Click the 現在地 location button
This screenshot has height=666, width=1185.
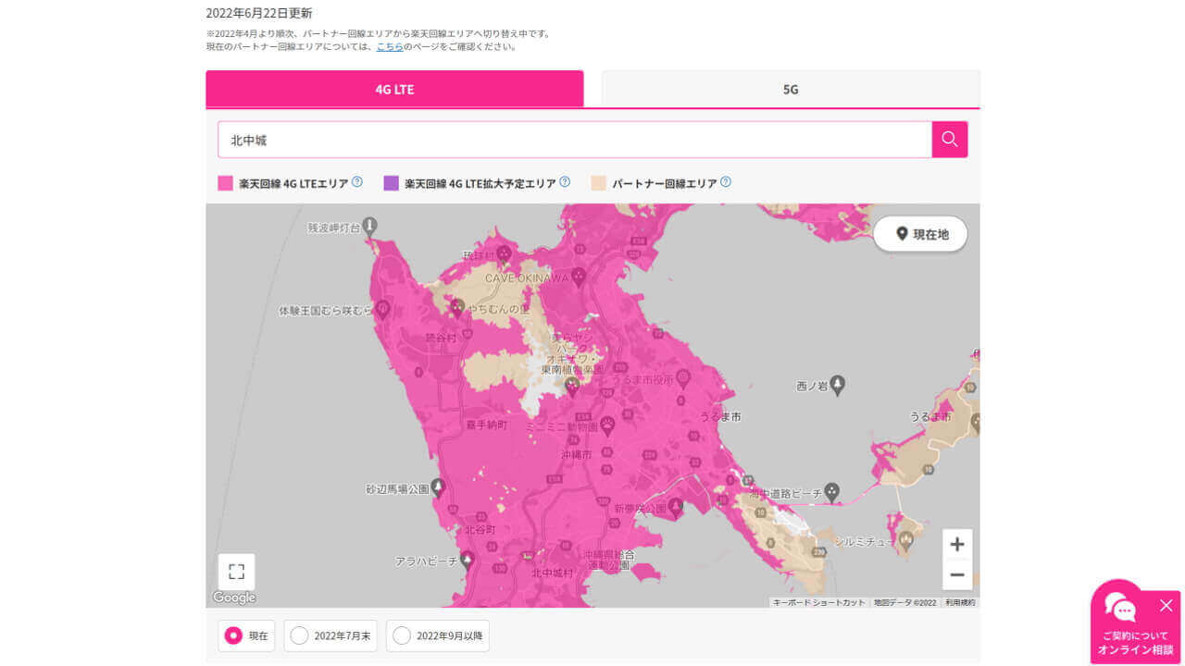point(920,234)
